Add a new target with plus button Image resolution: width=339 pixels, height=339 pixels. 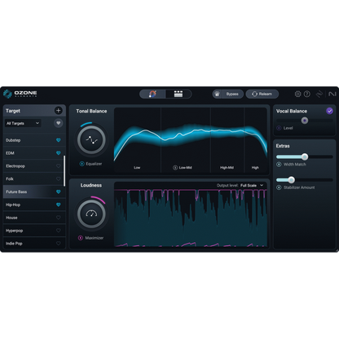[58, 111]
